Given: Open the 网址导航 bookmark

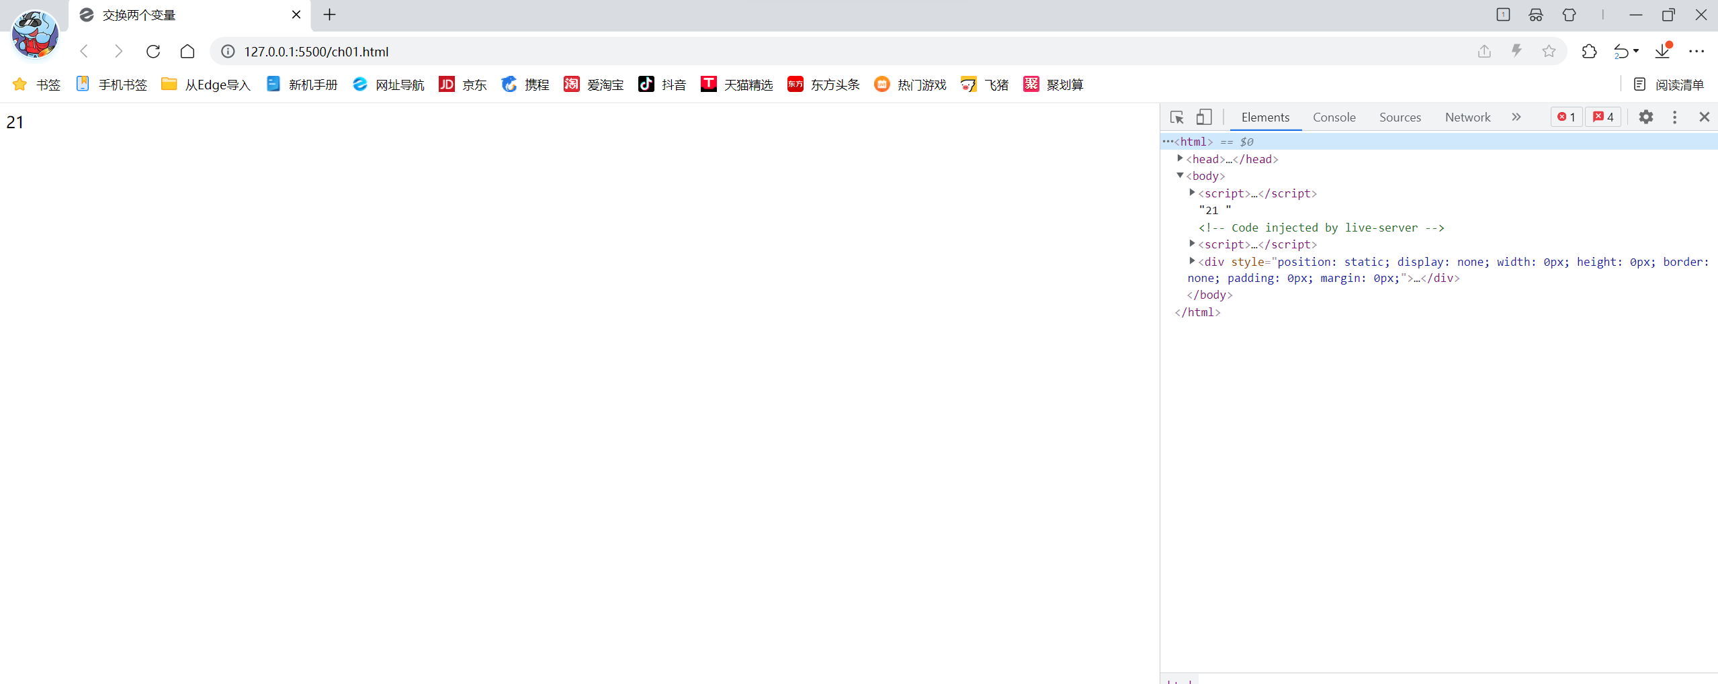Looking at the screenshot, I should coord(388,85).
